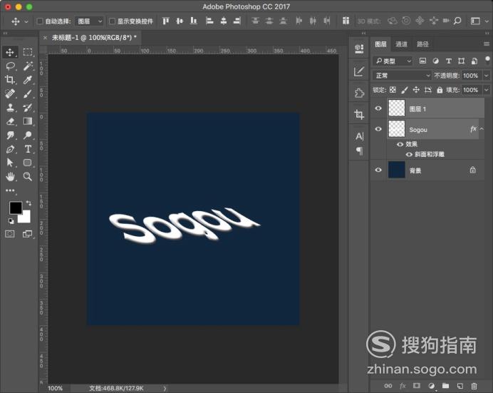Delete layer with trash icon
Viewport: 493px width, 393px height.
pos(474,386)
